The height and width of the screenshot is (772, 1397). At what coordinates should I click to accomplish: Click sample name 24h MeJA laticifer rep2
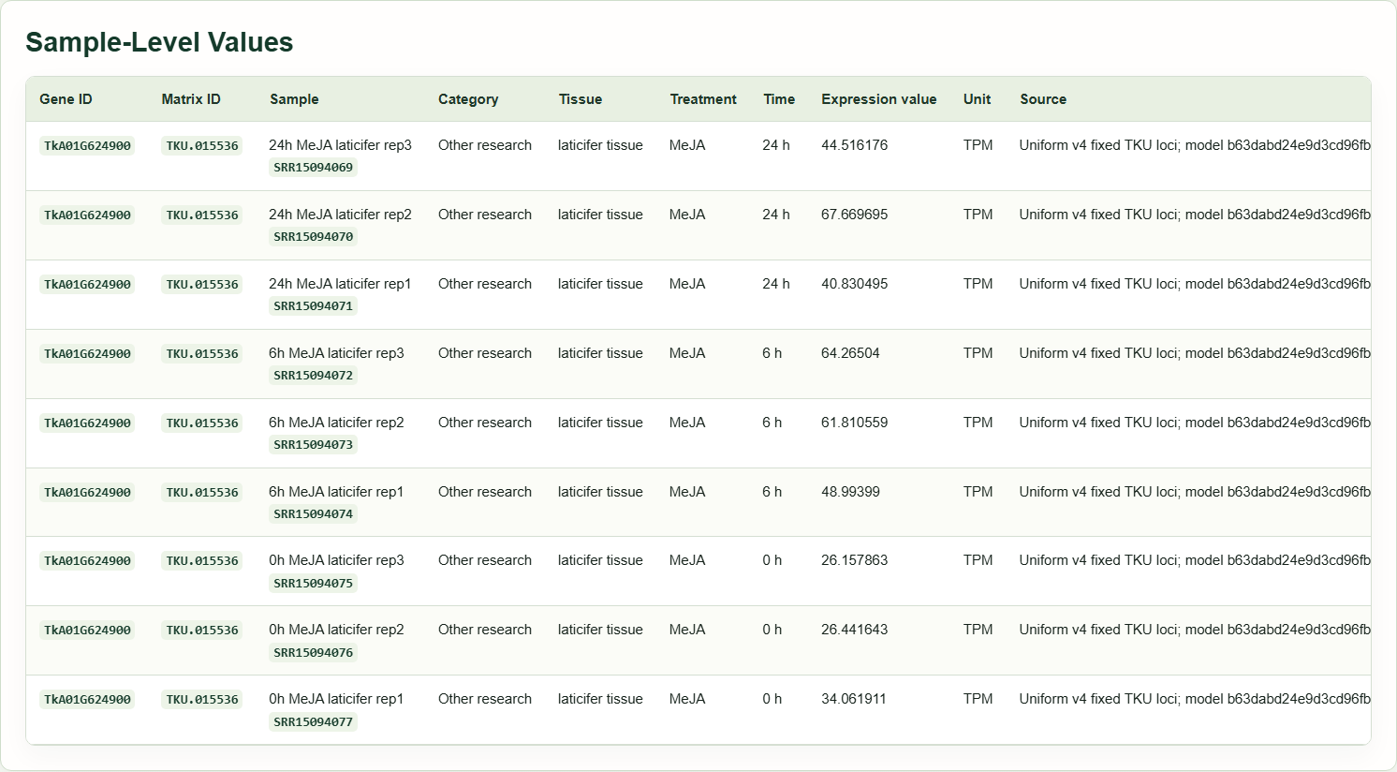pyautogui.click(x=340, y=215)
